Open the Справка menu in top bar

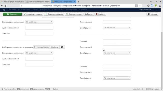coord(83,10)
